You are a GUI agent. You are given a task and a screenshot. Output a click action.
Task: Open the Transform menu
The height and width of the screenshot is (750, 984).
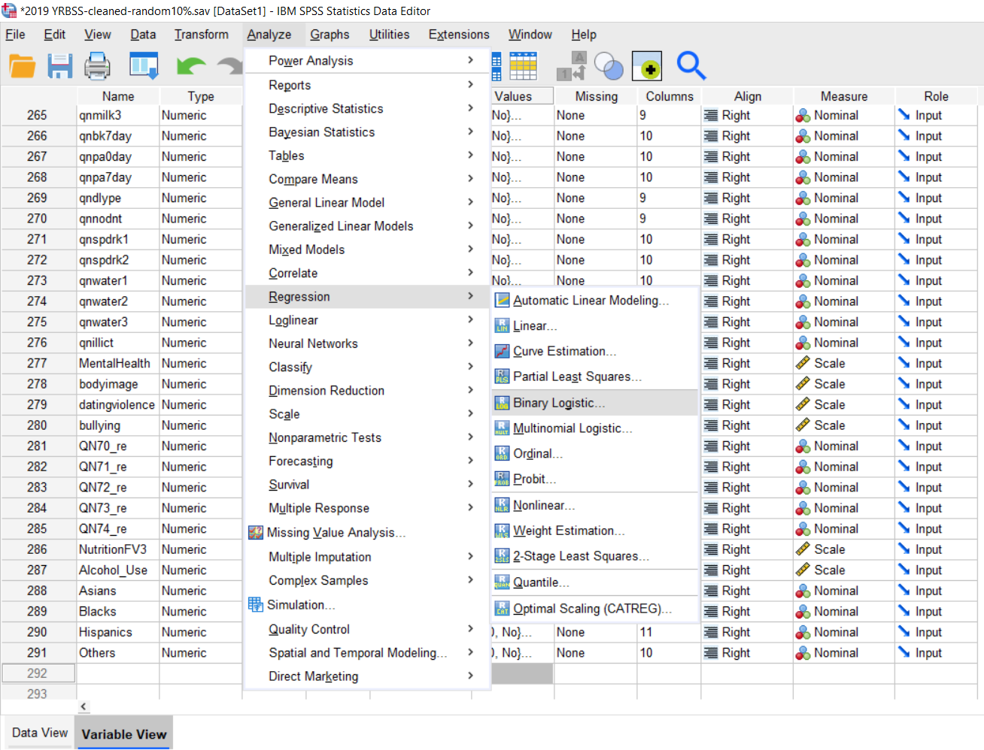201,35
